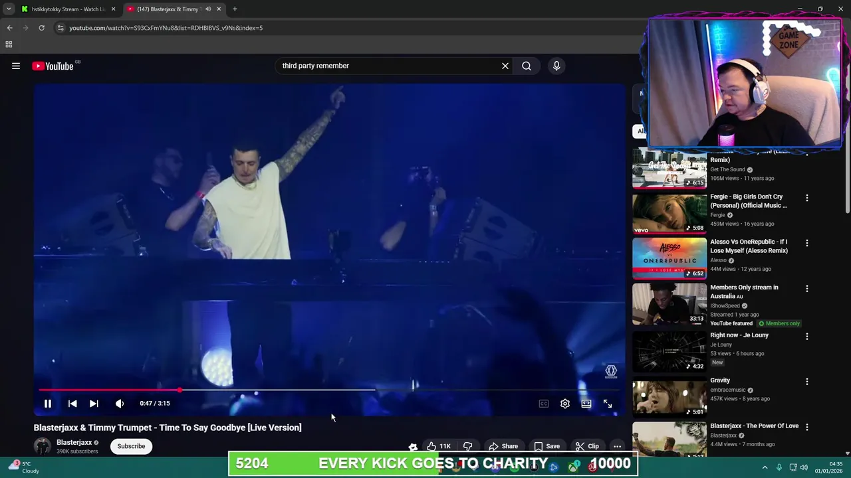Screen dimensions: 851x478
Task: Open more actions ellipsis below video
Action: click(617, 446)
